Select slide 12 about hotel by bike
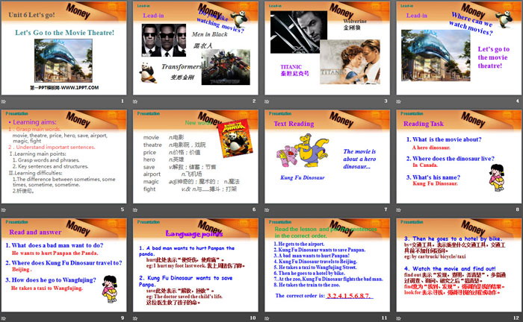This screenshot has width=523, height=322. (x=459, y=265)
